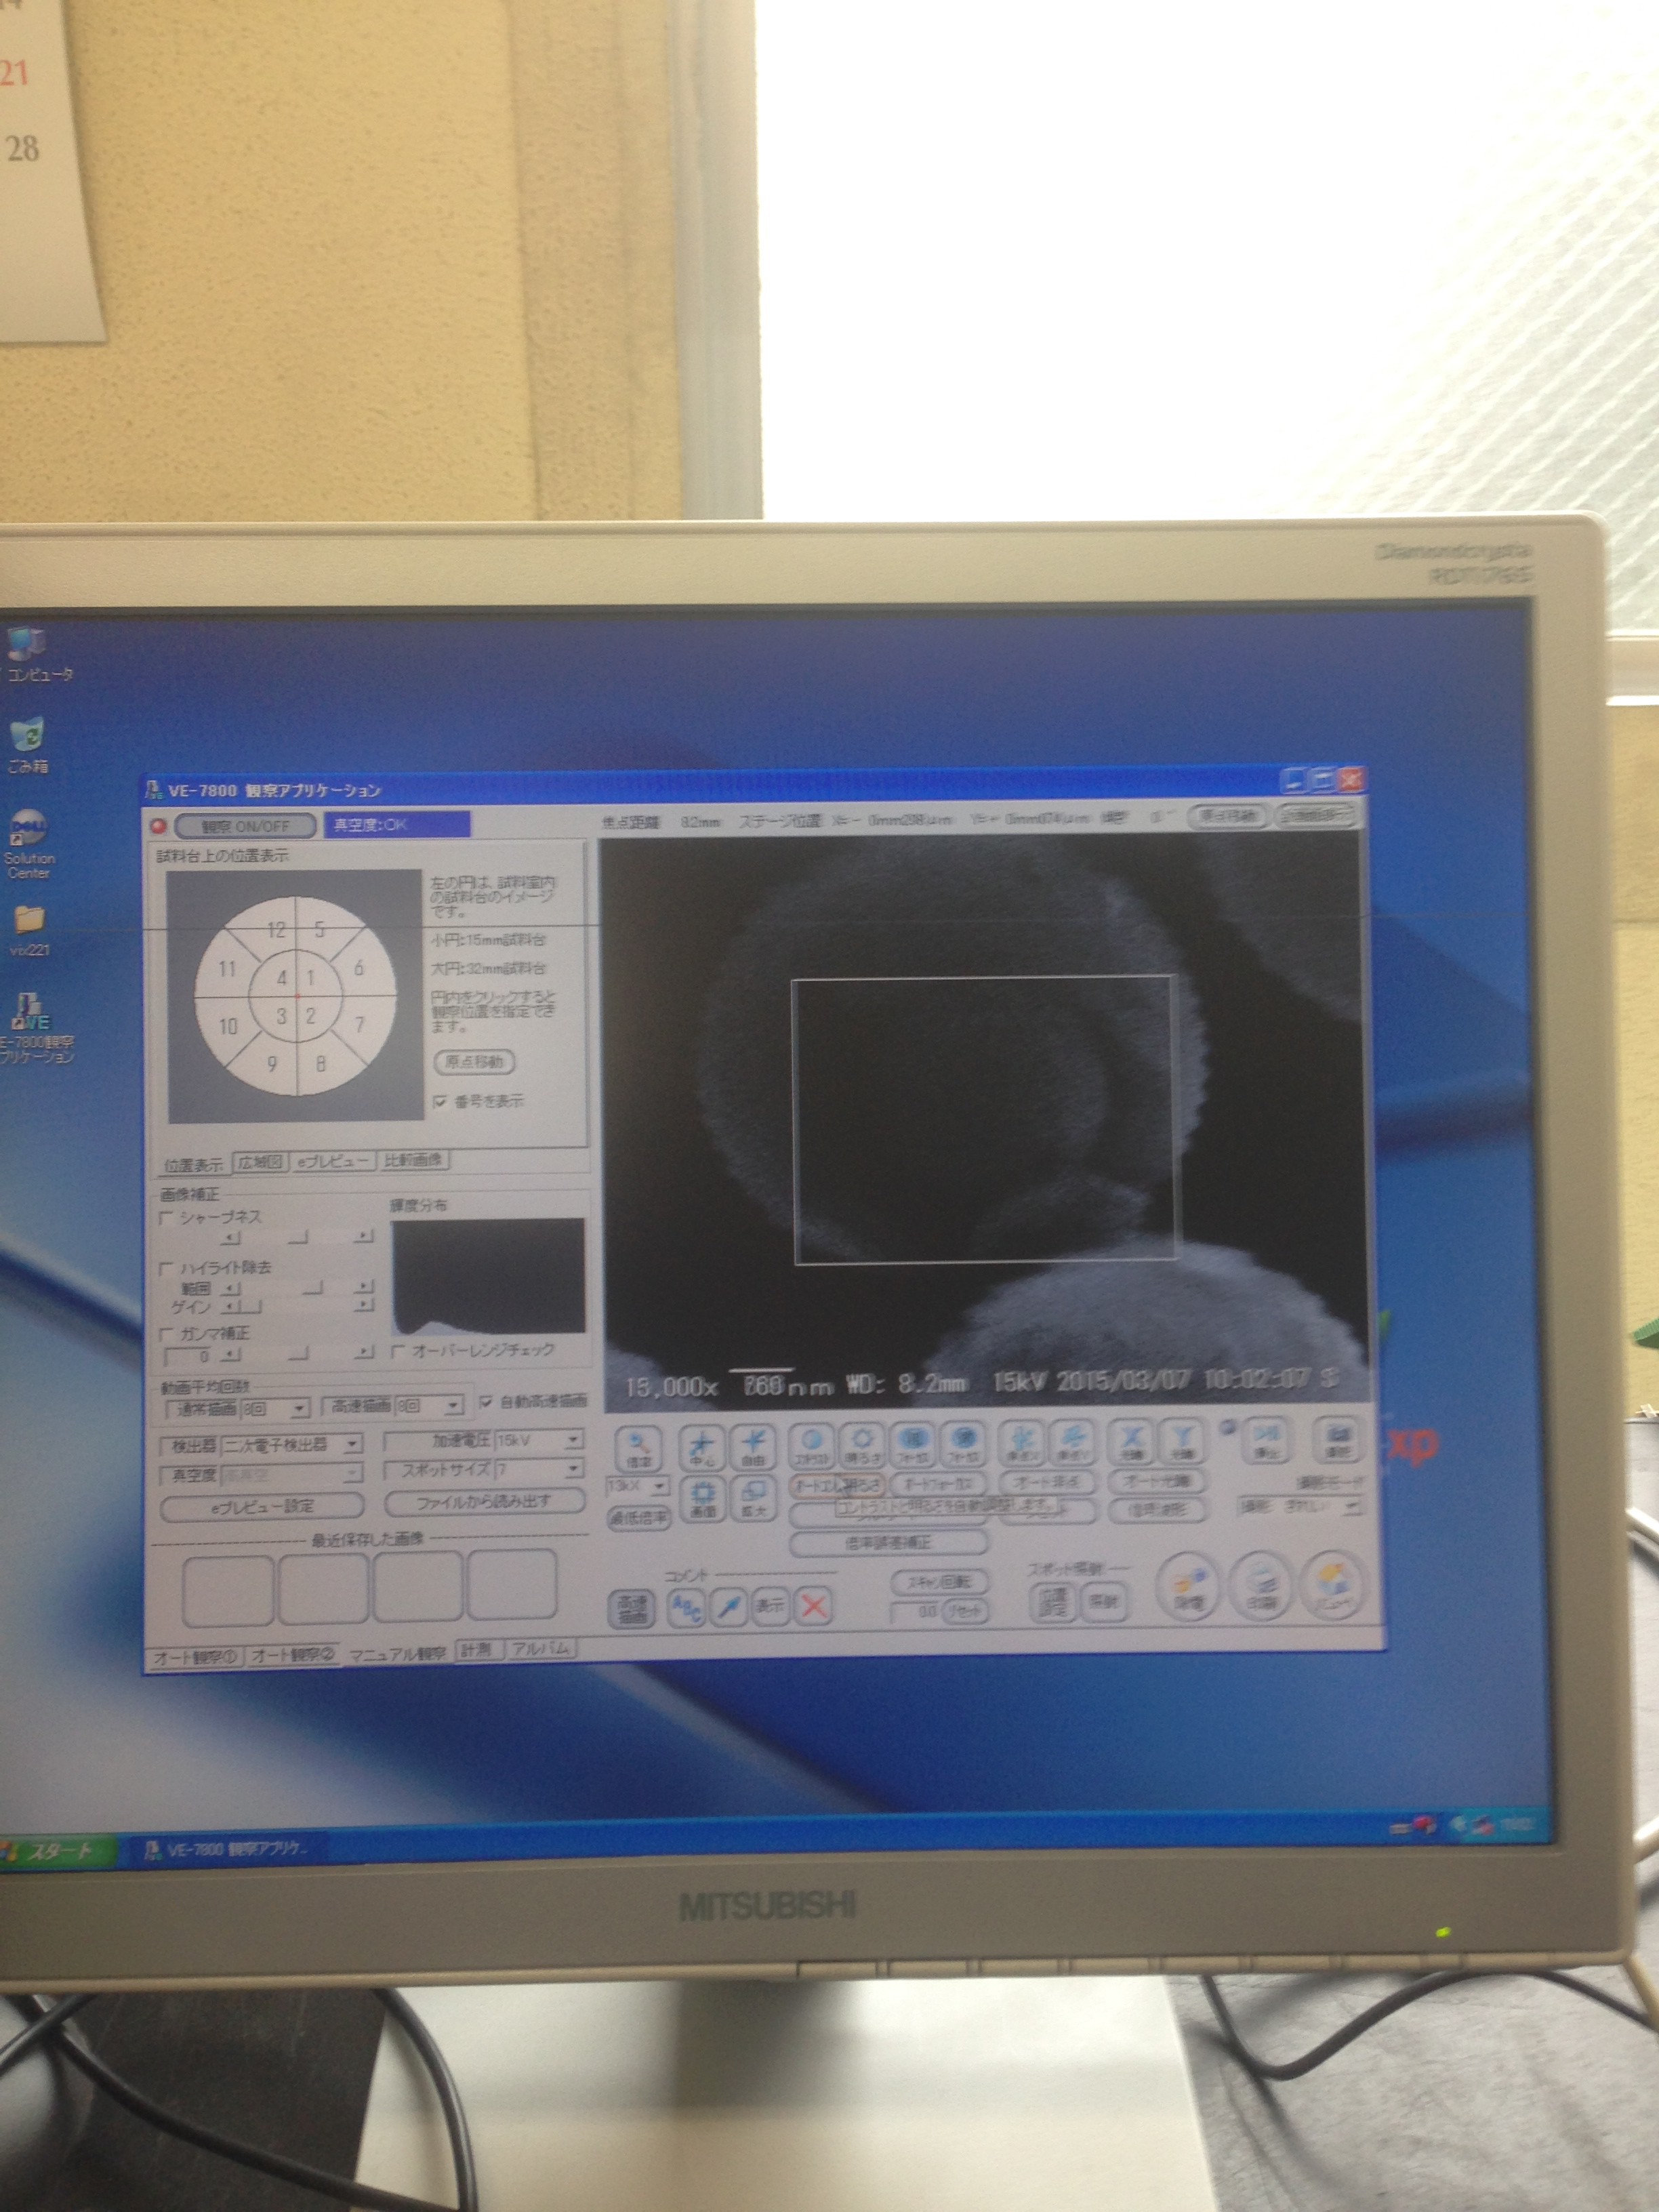Delete comments with red X icon
The width and height of the screenshot is (1659, 2212).
[814, 1606]
